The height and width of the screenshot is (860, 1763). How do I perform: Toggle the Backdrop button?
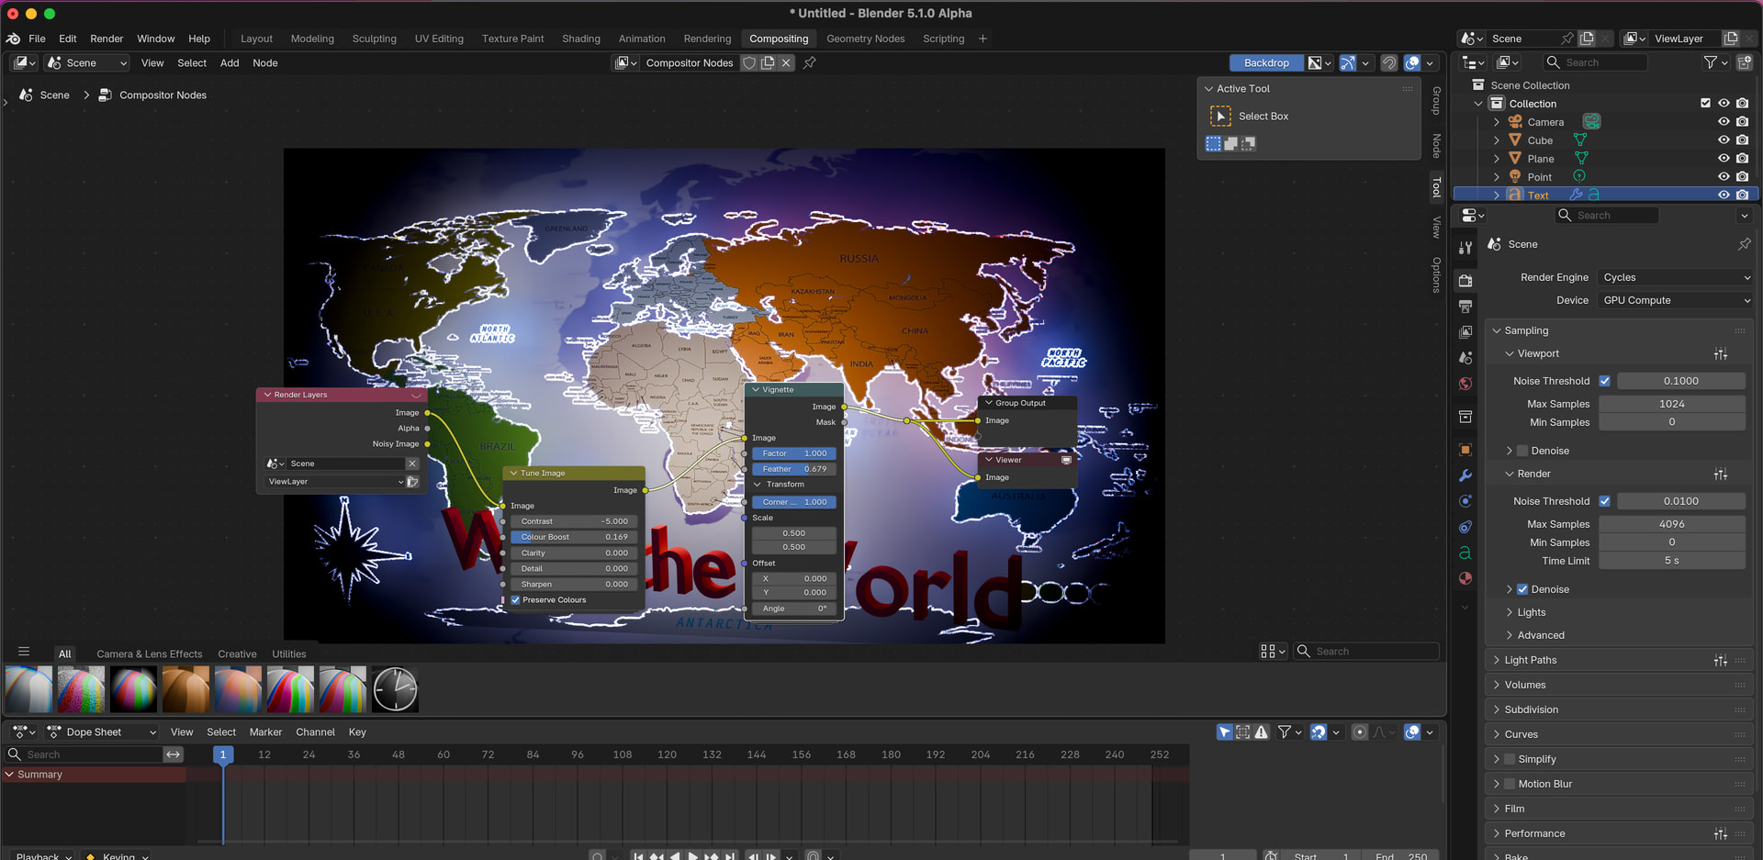pos(1265,62)
